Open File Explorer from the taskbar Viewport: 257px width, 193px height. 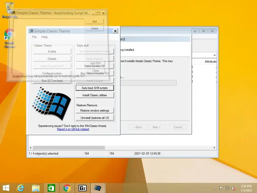(36, 188)
